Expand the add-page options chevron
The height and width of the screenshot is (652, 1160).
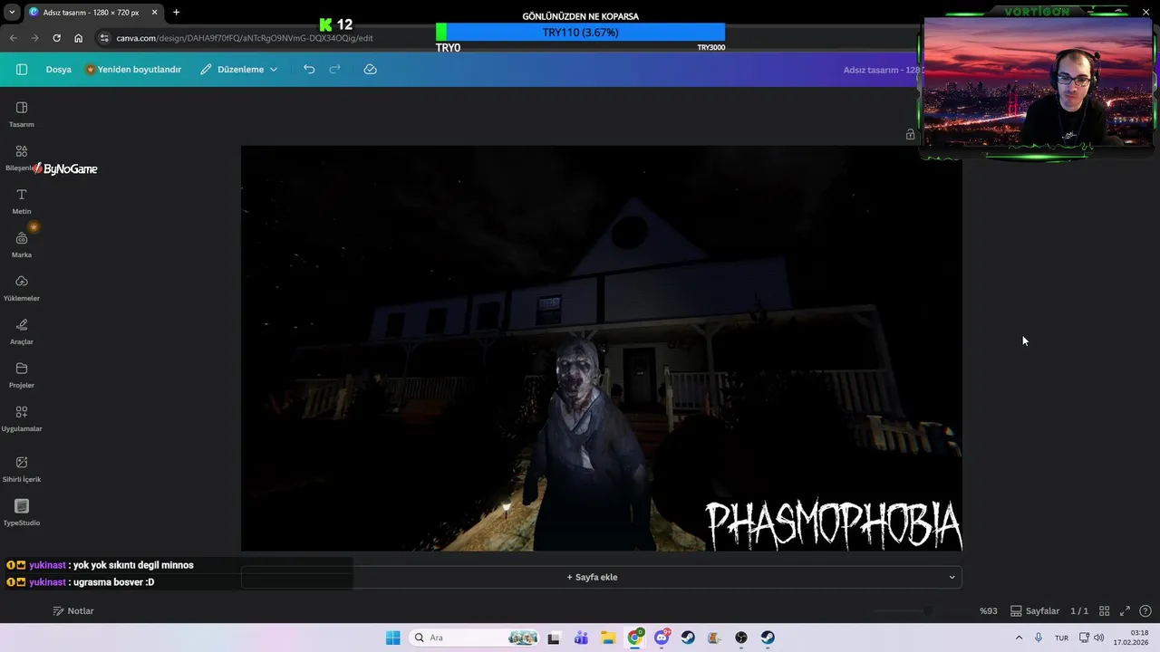952,577
